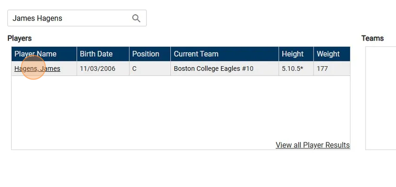The height and width of the screenshot is (187, 396).
Task: Click the Teams section heading
Action: tap(373, 38)
